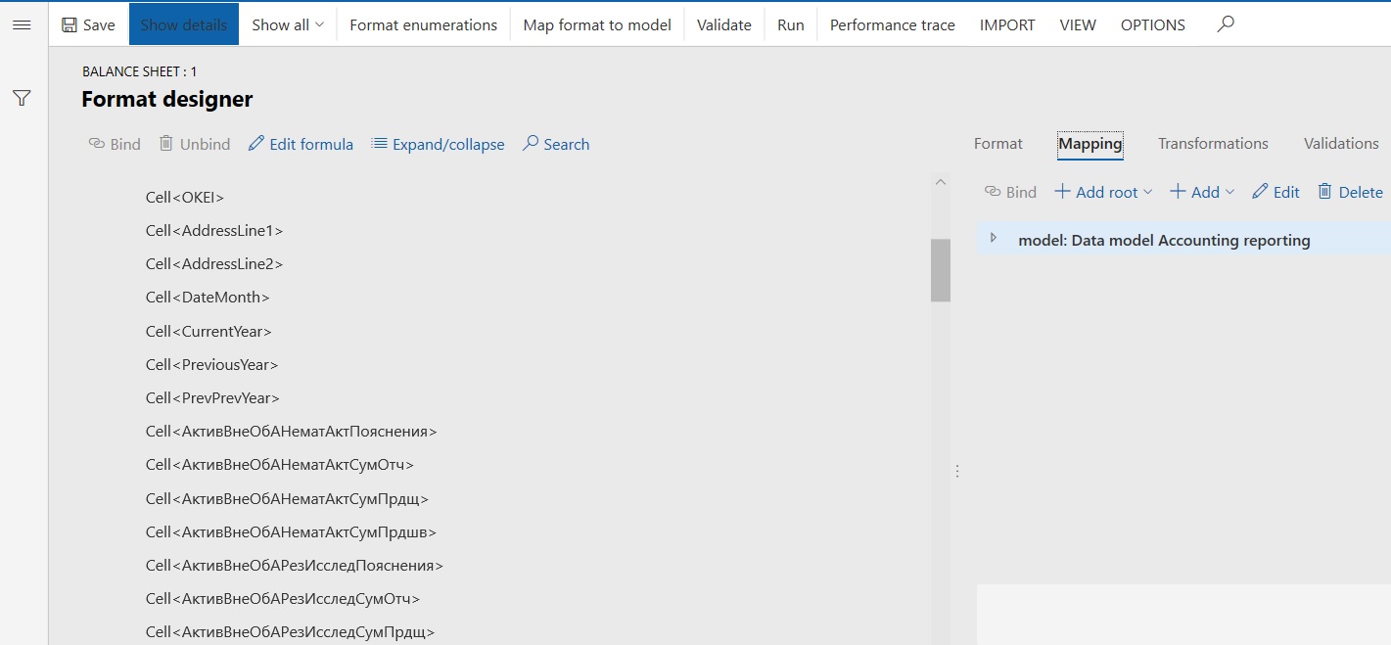Click the format tree scrollbar thumb
Viewport: 1391px width, 645px height.
point(941,270)
